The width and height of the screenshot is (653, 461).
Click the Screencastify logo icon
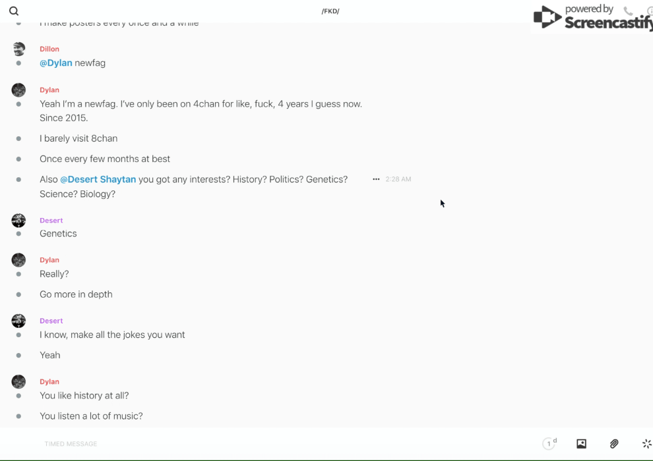pyautogui.click(x=547, y=17)
